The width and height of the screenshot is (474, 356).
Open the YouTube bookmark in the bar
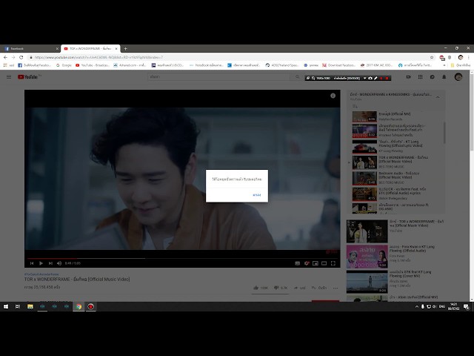click(x=92, y=65)
